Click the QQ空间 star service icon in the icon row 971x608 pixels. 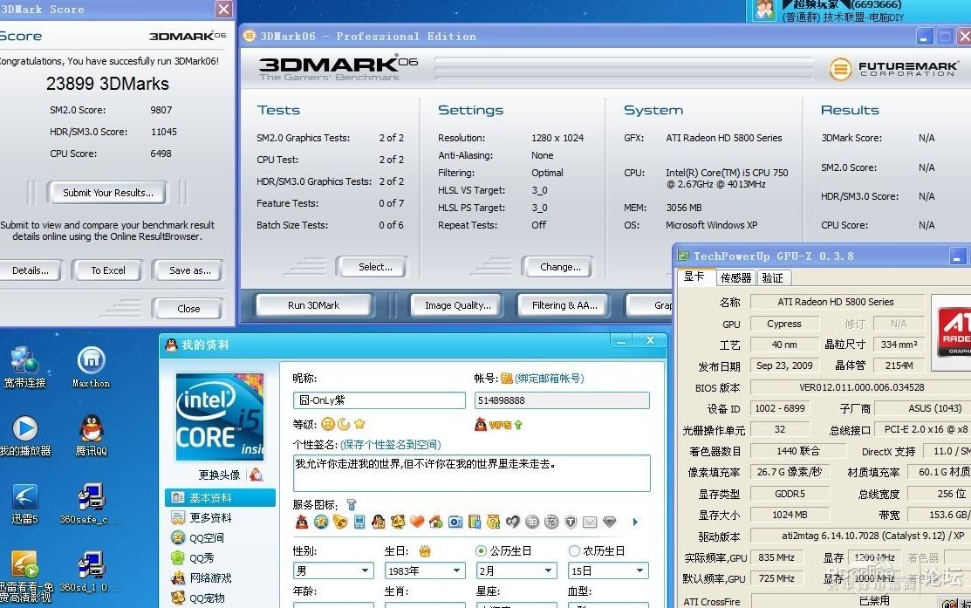tap(321, 522)
